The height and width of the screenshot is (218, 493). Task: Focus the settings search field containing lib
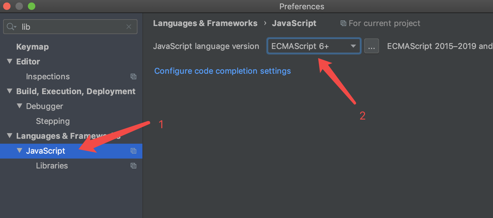[x=70, y=27]
